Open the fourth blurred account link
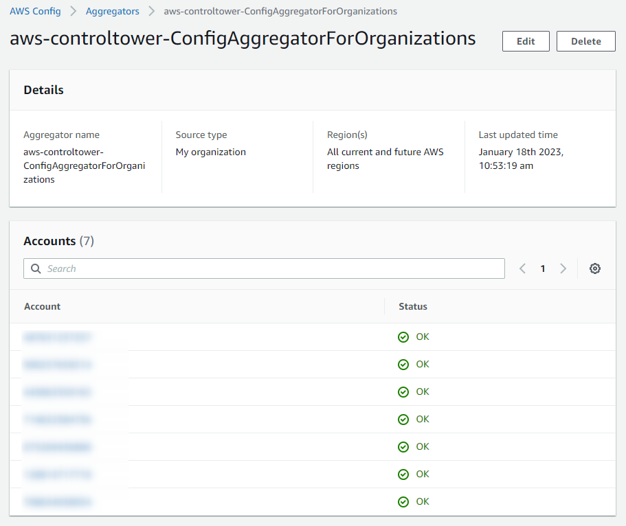The image size is (626, 526). point(58,420)
